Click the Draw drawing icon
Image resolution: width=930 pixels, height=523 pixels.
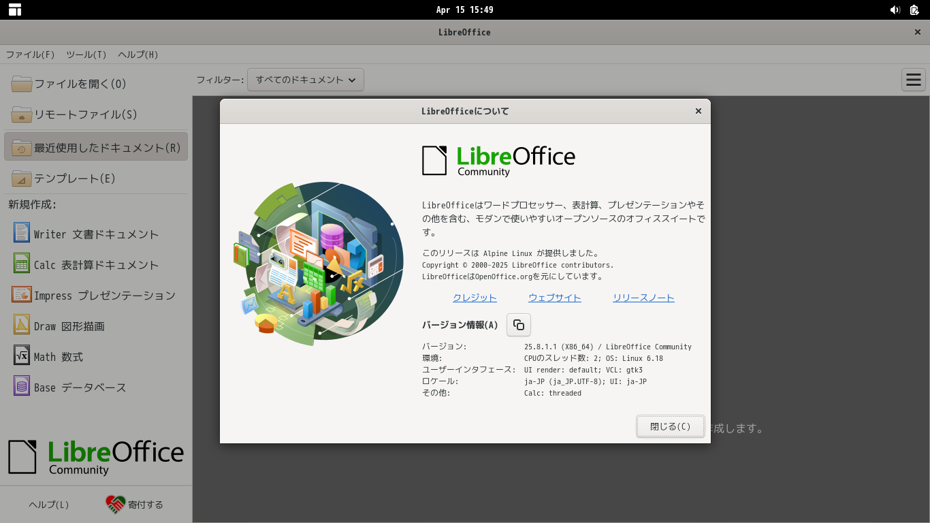tap(22, 325)
